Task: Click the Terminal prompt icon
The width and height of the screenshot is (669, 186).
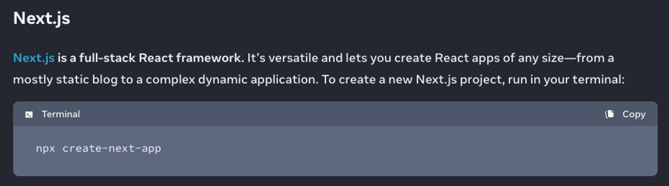Action: [29, 115]
